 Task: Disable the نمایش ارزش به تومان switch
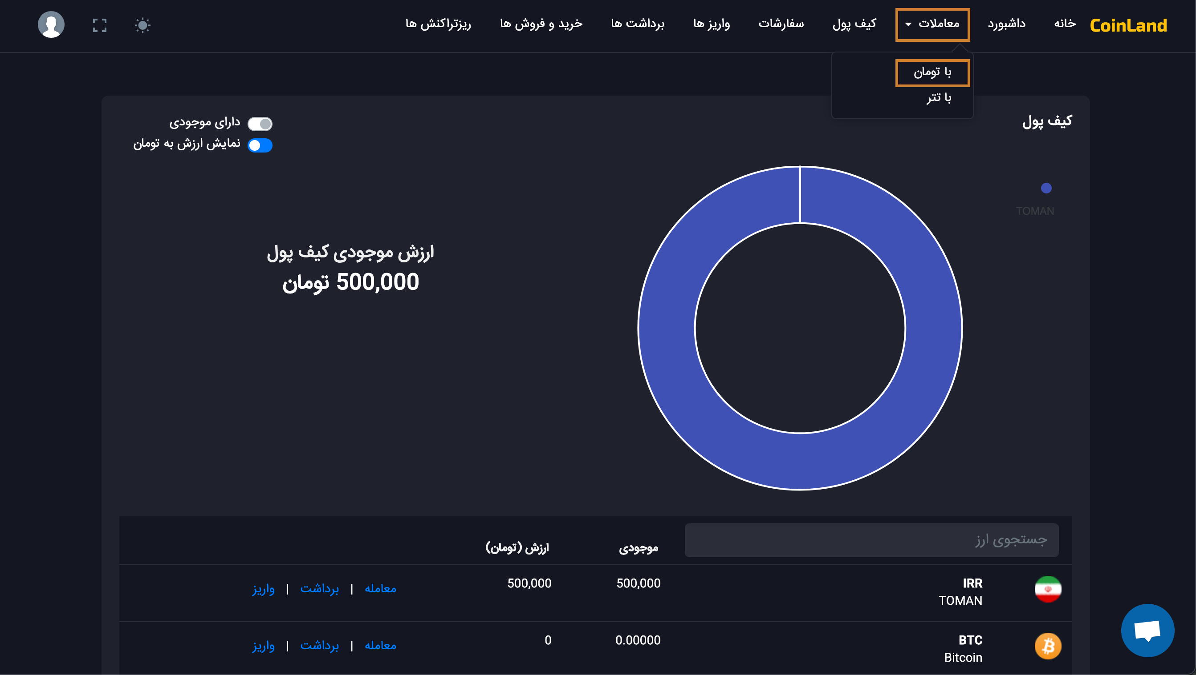point(260,145)
